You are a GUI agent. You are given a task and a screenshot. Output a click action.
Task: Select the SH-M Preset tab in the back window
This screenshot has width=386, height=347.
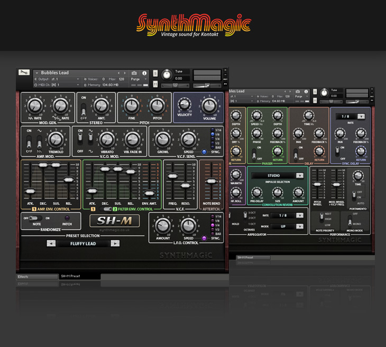coord(253,257)
